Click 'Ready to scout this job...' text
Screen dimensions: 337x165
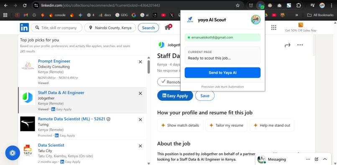click(209, 58)
